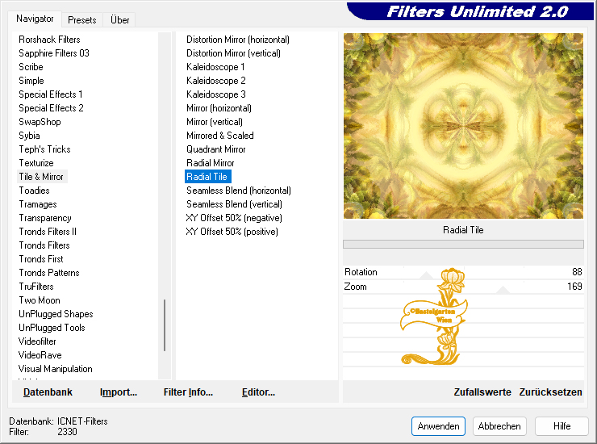Viewport: 597px width, 444px height.
Task: Select the VideoRave category
Action: pyautogui.click(x=40, y=355)
